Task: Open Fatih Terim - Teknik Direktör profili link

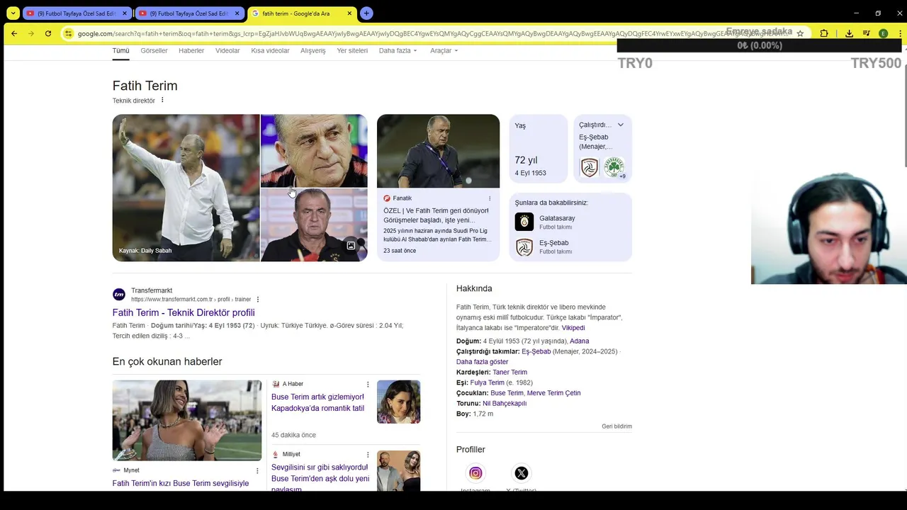Action: coord(184,312)
